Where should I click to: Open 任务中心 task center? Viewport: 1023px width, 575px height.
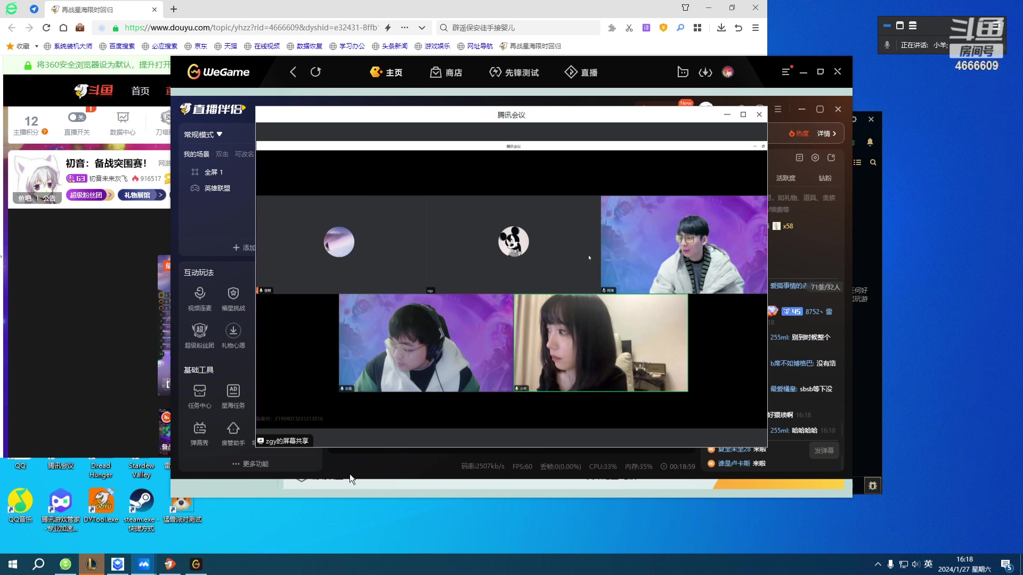click(x=199, y=391)
